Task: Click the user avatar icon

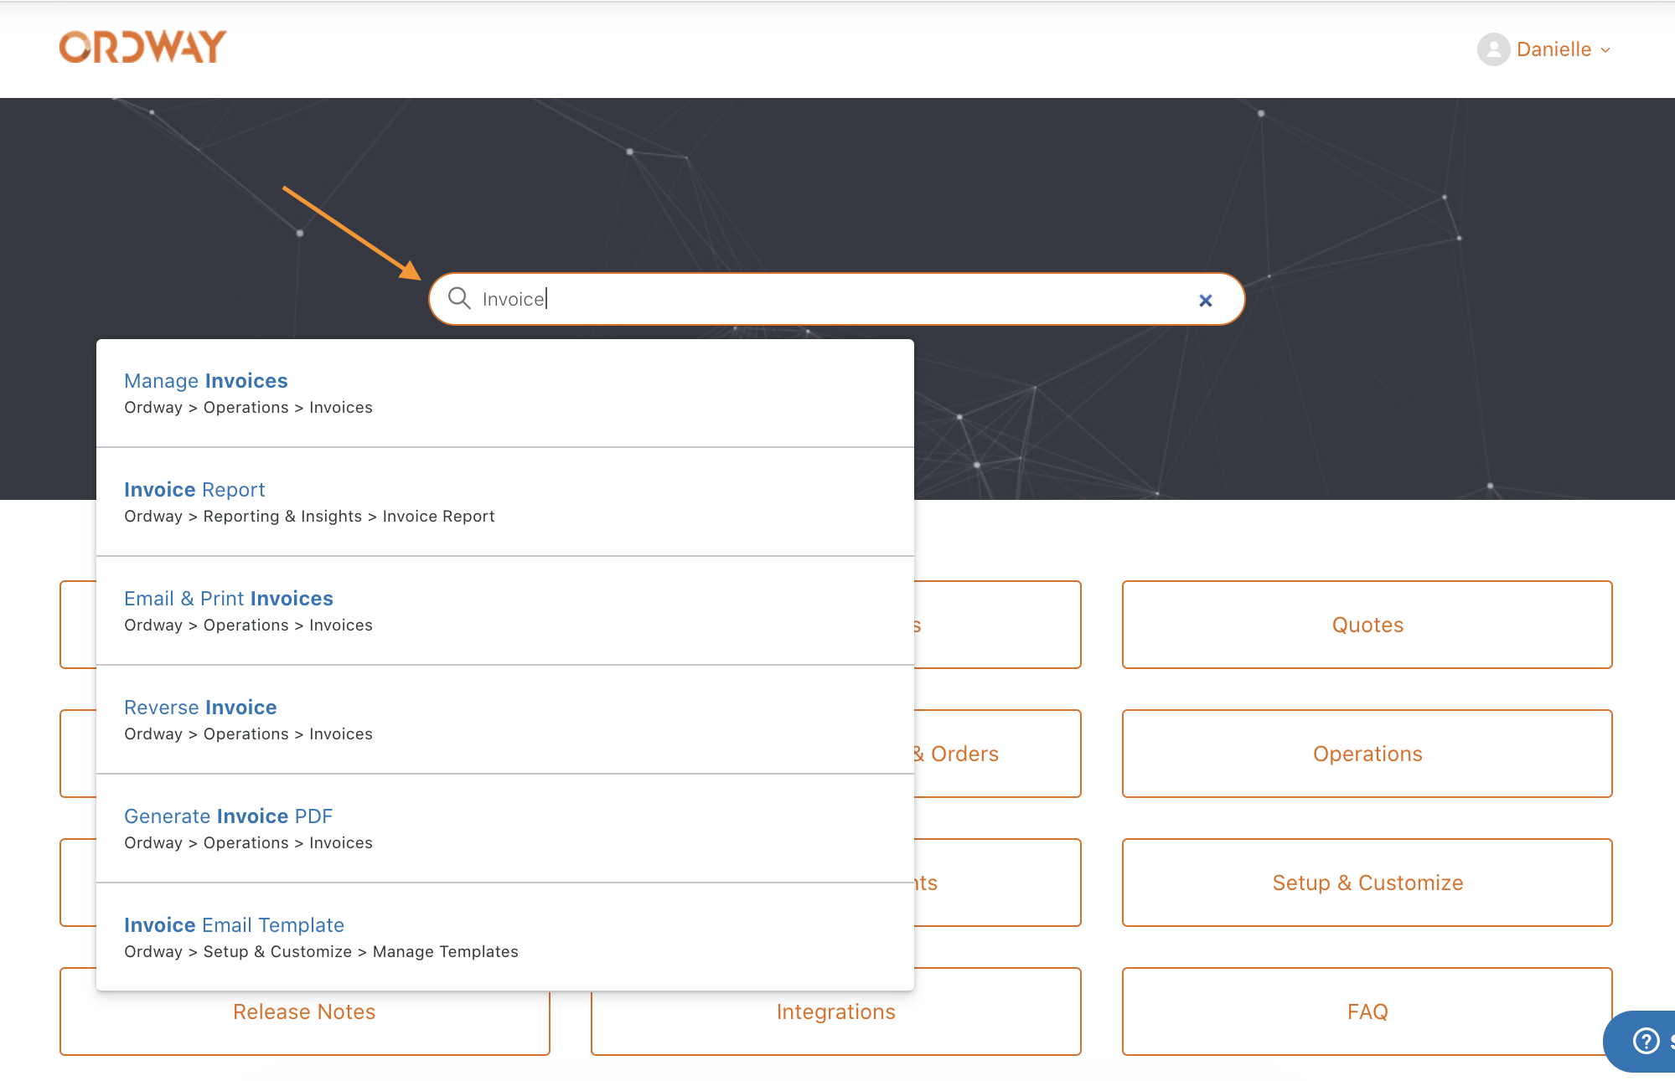Action: click(1493, 49)
